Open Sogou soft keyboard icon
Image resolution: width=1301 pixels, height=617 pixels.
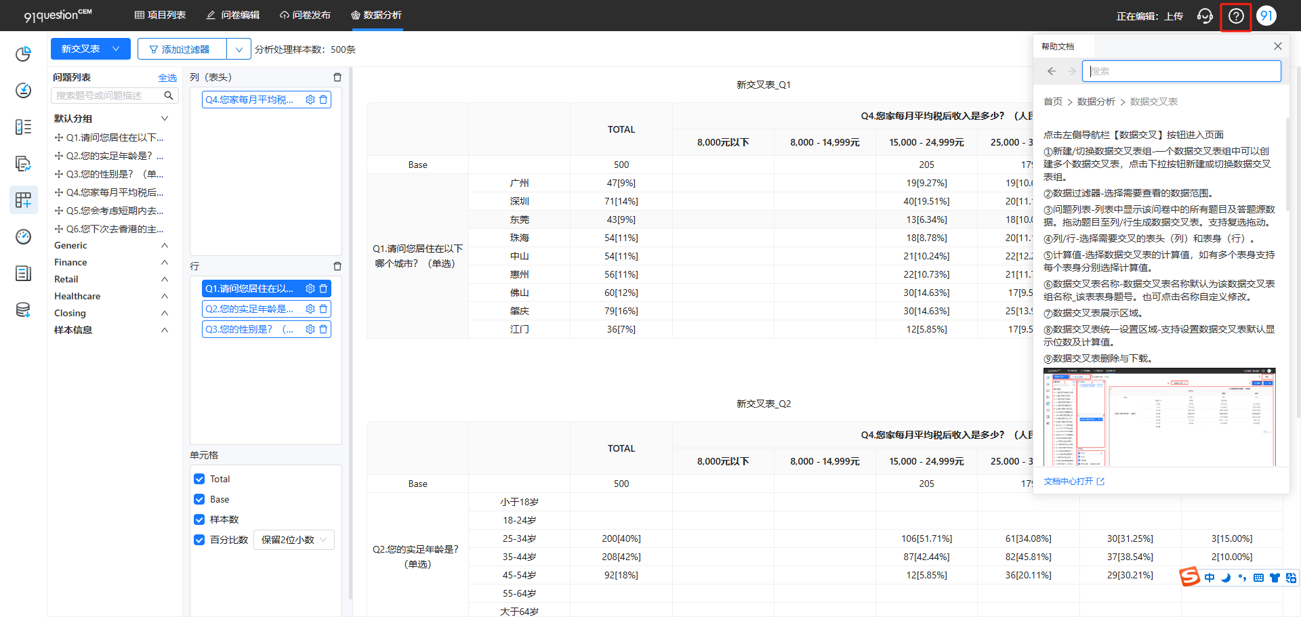point(1258,578)
